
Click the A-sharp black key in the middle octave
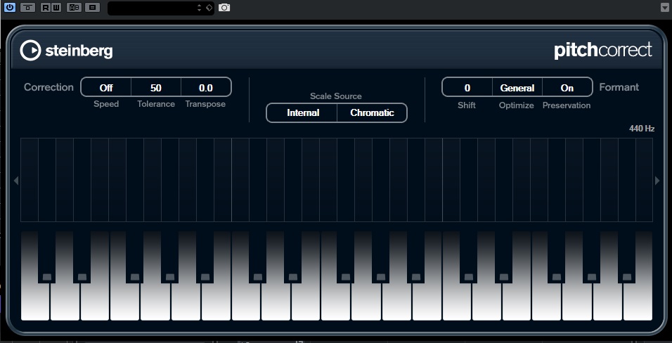pos(415,257)
